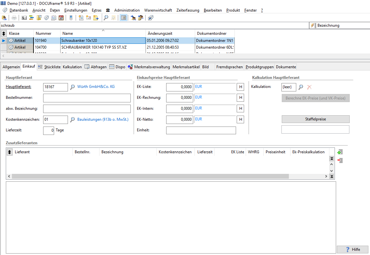The height and width of the screenshot is (255, 370).
Task: Jump to top of Zusatzlieferanten list
Action: 332,159
